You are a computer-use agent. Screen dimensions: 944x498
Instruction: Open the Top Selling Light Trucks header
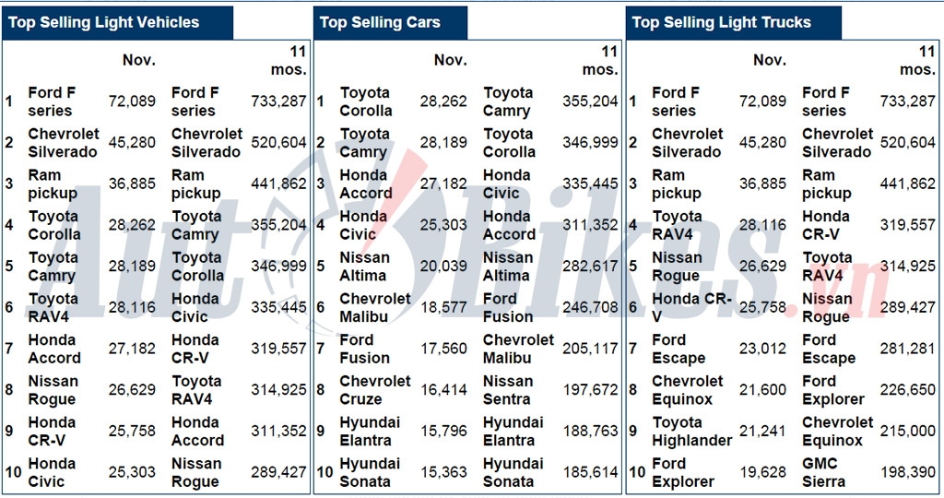tap(722, 23)
